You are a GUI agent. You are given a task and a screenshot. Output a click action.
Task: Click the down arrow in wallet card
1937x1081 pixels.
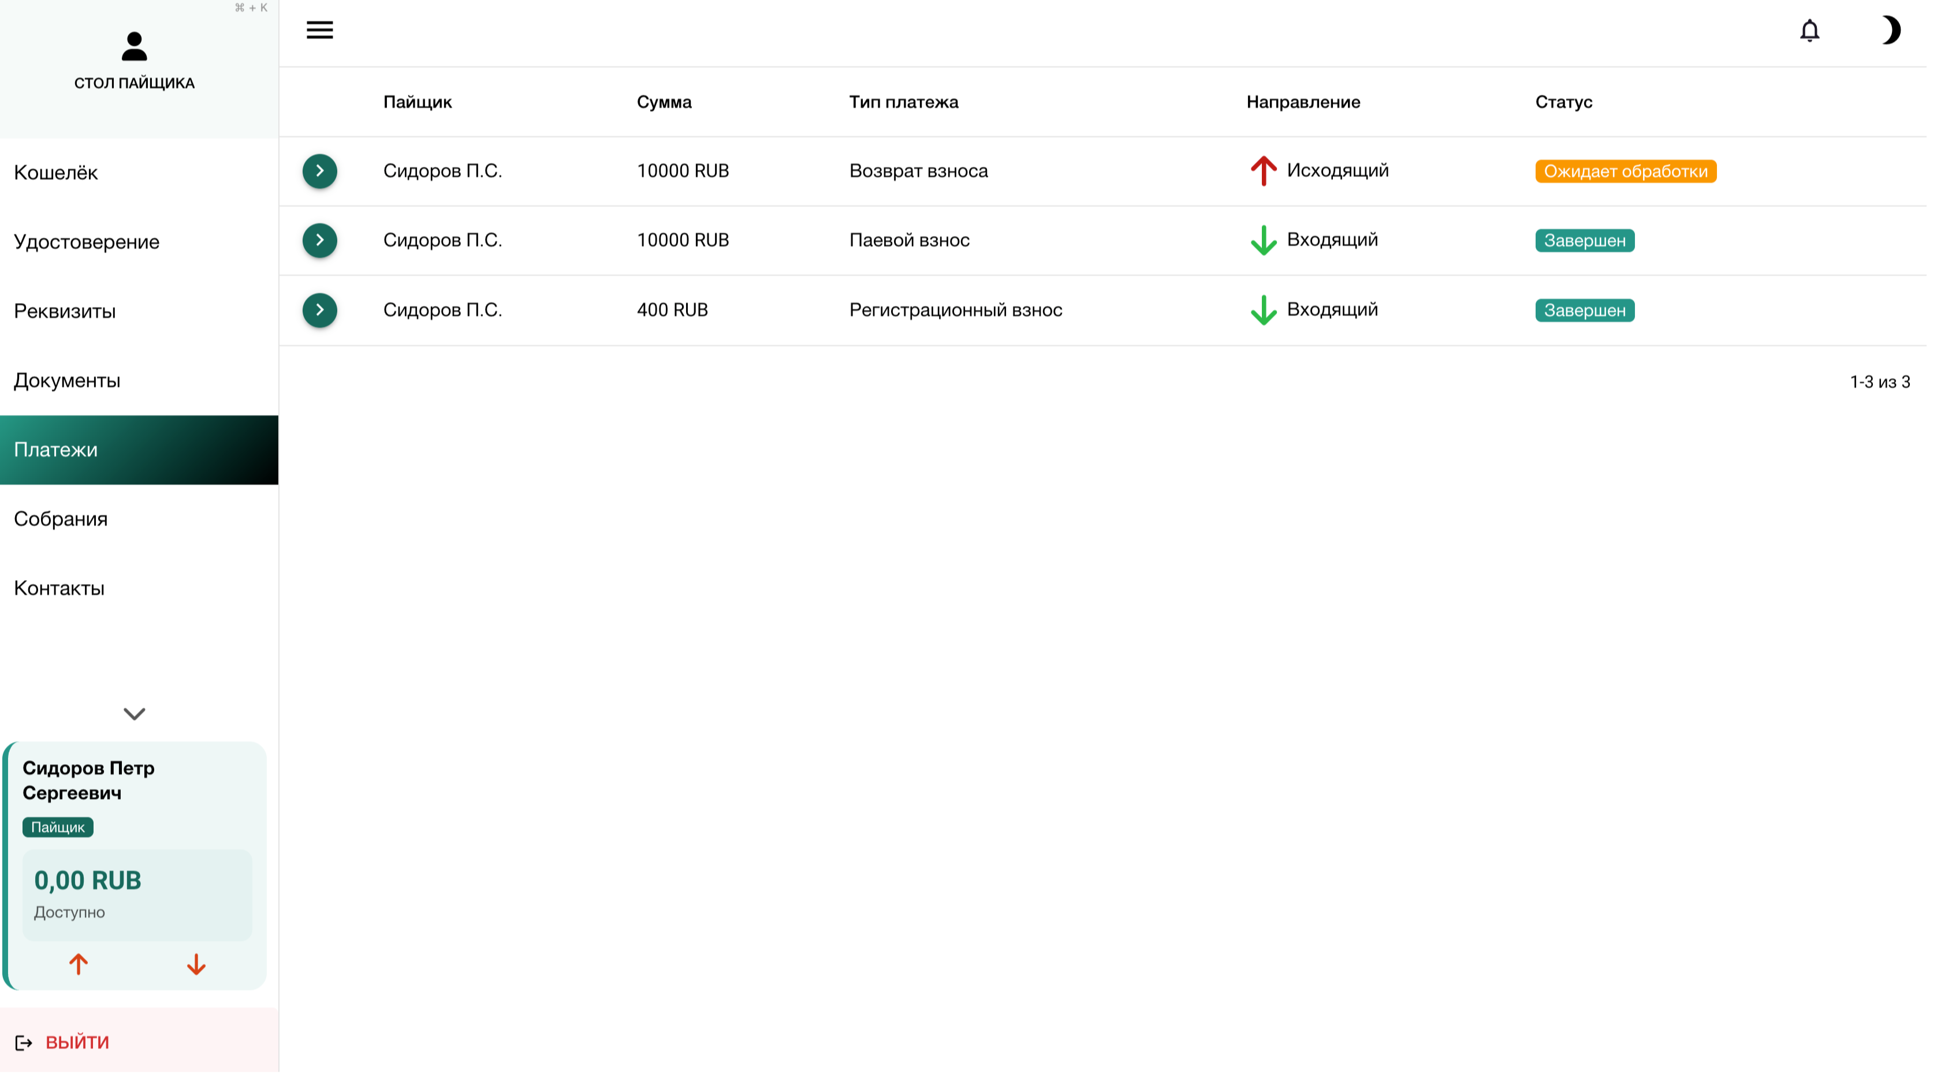point(196,964)
